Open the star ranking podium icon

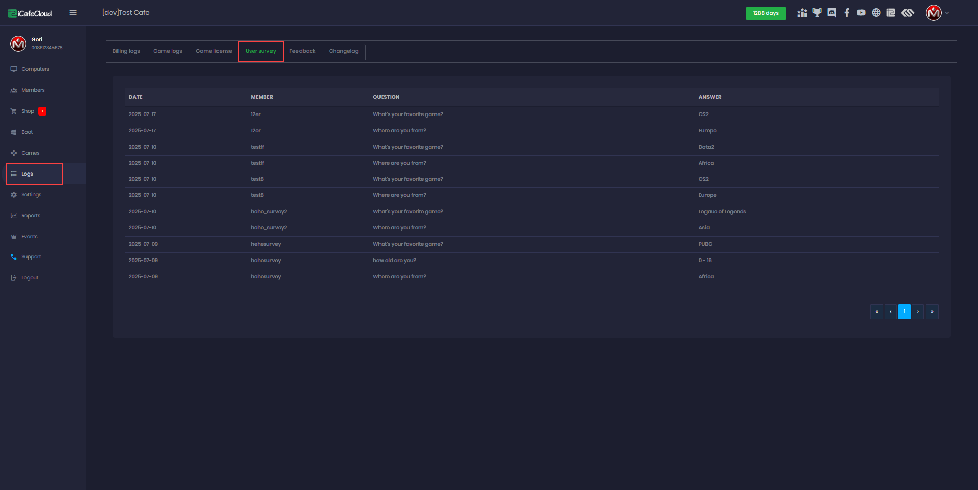802,13
